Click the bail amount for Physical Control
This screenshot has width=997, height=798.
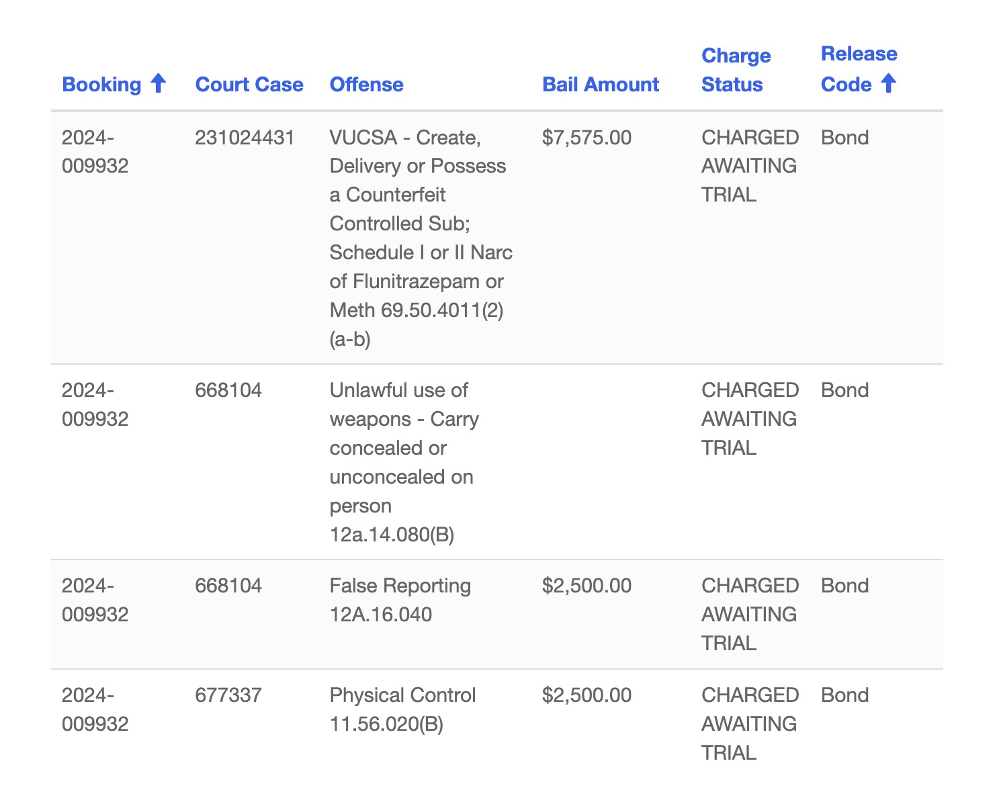[x=587, y=695]
